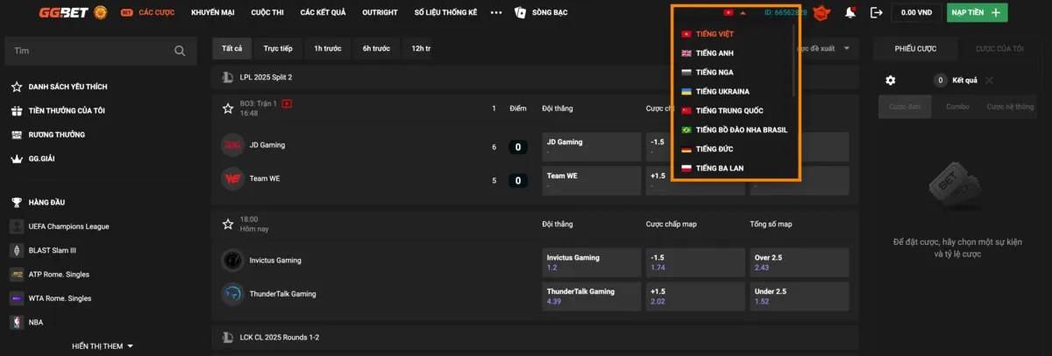
Task: Favorite the BO3: Trận 1 match star
Action: click(228, 108)
